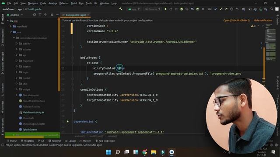Open the Android project view dropdown
Viewport: 280px width, 157px height.
15,15
